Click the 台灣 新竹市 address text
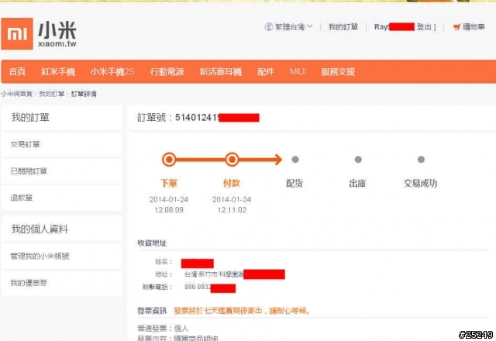Viewport: 496px width, 341px height. point(214,274)
